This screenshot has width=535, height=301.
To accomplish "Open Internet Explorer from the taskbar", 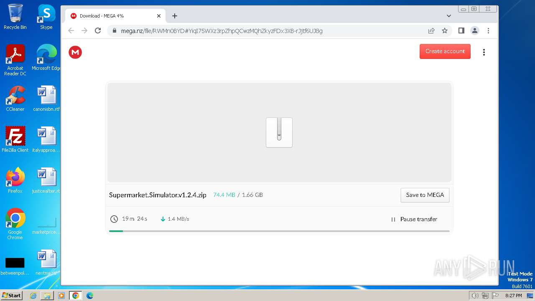I will coord(33,296).
